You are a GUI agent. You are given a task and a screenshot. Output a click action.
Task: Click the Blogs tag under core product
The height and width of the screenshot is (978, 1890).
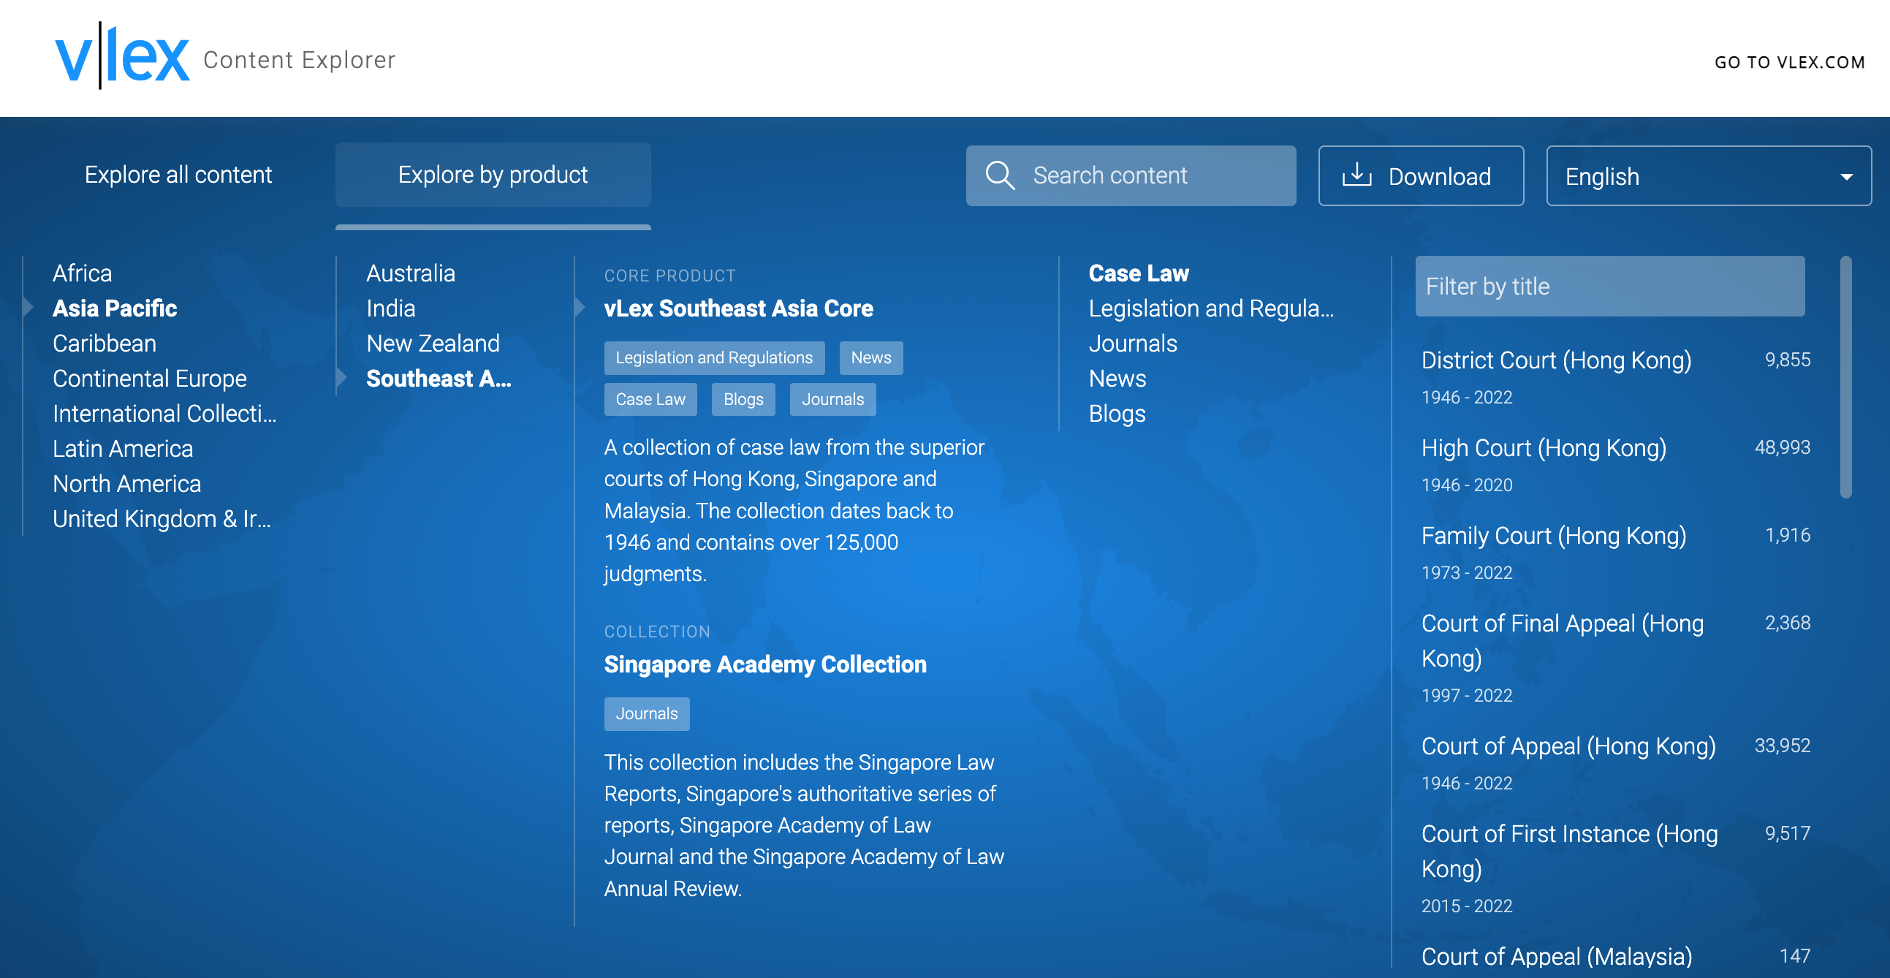coord(743,399)
